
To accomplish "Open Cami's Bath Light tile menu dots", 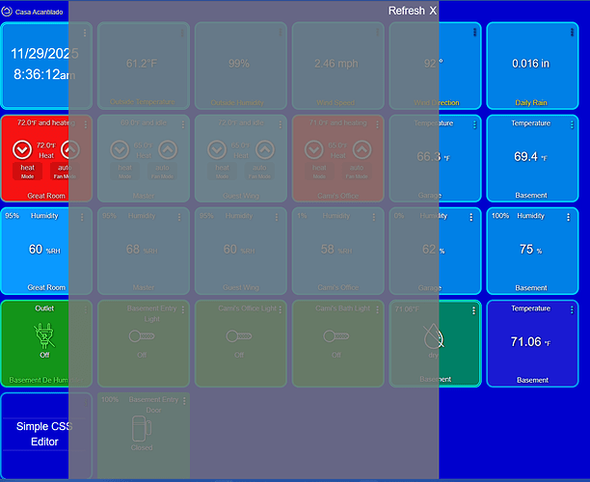I will 377,309.
